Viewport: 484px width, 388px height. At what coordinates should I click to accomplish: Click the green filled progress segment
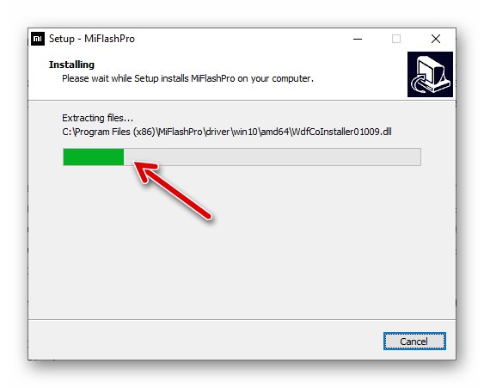click(x=94, y=157)
